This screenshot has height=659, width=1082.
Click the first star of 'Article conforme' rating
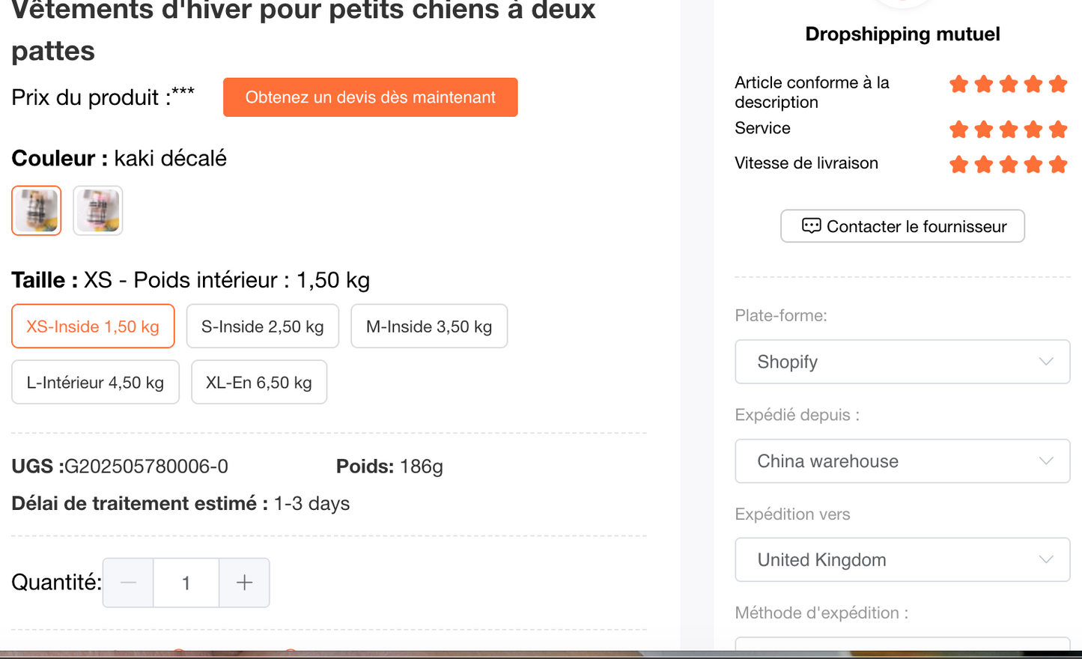[958, 84]
